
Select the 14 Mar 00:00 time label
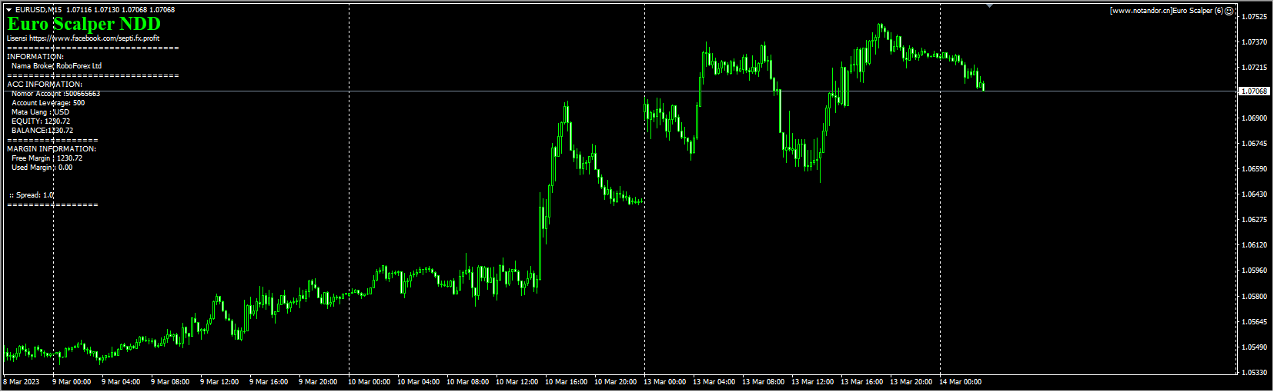[x=960, y=382]
